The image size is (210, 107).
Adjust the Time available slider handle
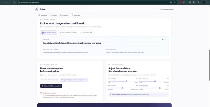[x=126, y=81]
